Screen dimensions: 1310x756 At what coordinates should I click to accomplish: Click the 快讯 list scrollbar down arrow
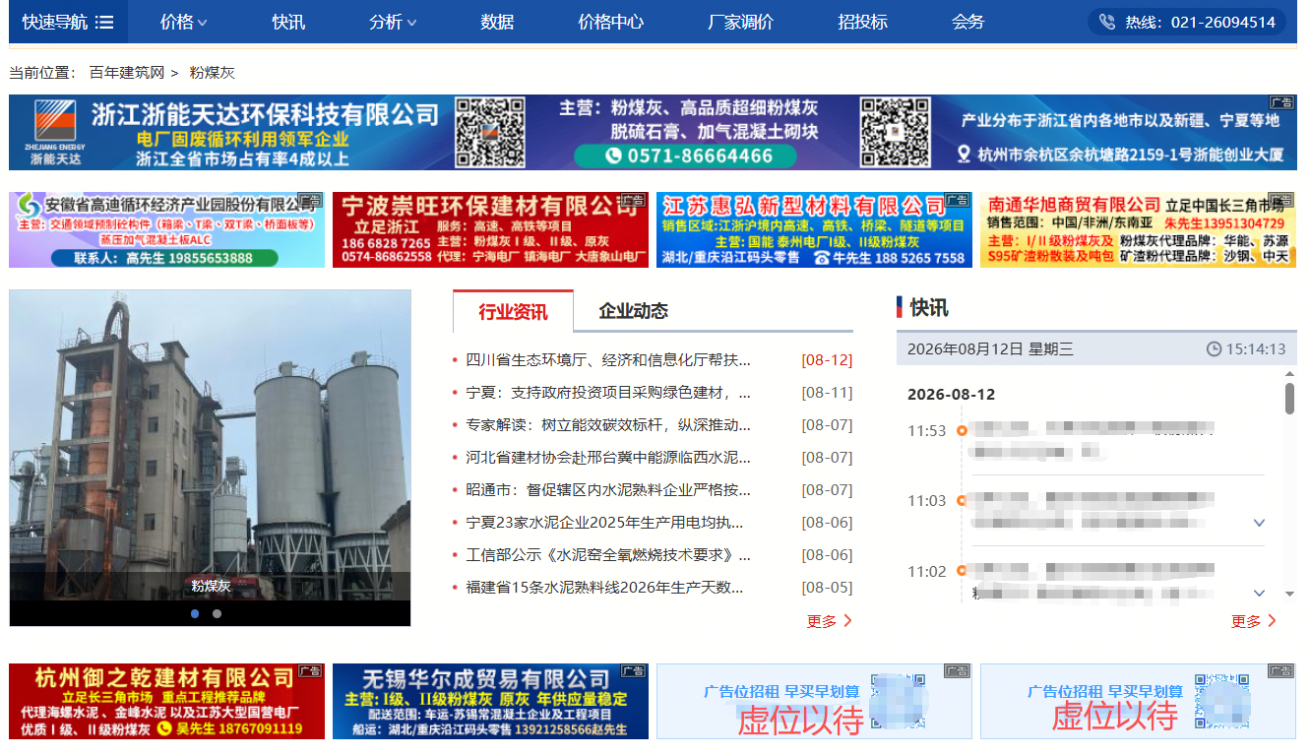(1289, 594)
